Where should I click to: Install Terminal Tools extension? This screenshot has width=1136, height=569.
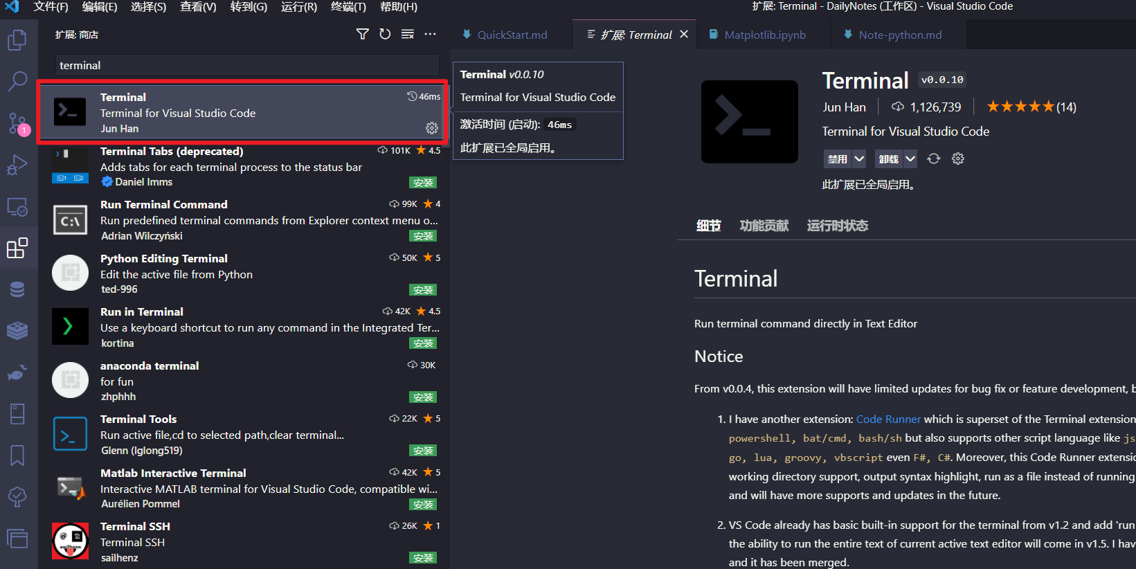(x=423, y=451)
